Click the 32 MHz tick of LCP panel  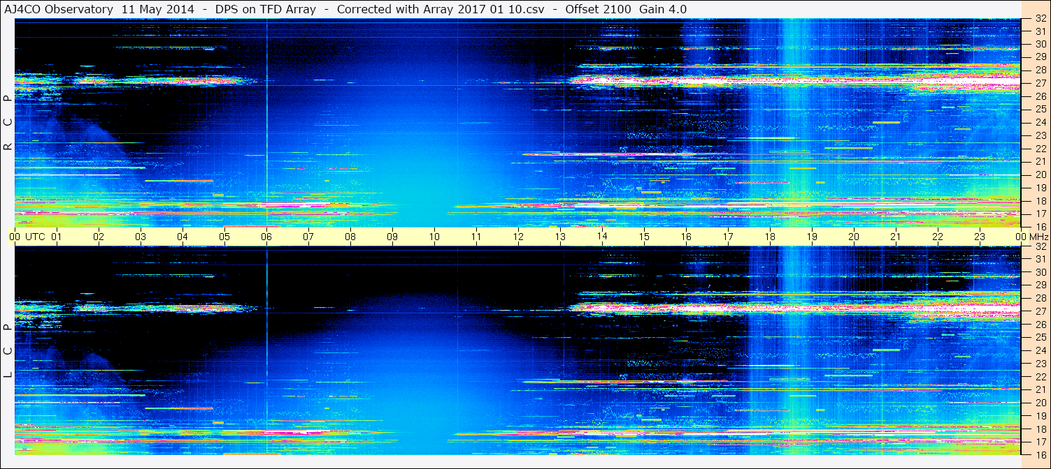coord(1040,246)
